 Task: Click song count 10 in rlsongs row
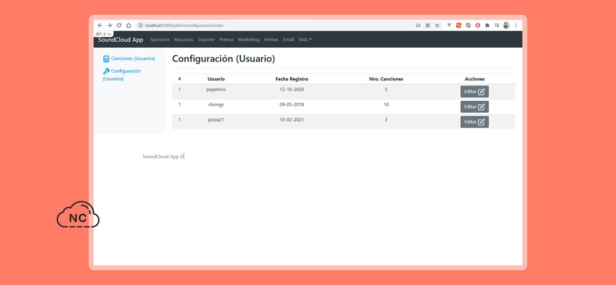[386, 105]
